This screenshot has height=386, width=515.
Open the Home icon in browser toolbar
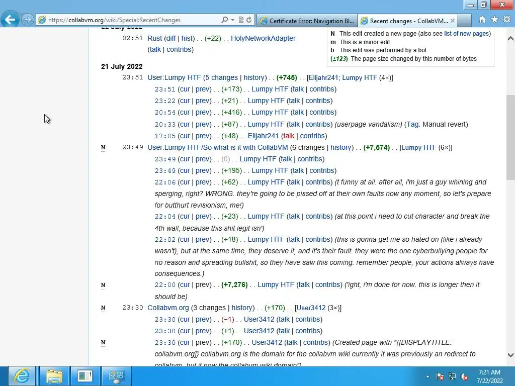pyautogui.click(x=482, y=20)
